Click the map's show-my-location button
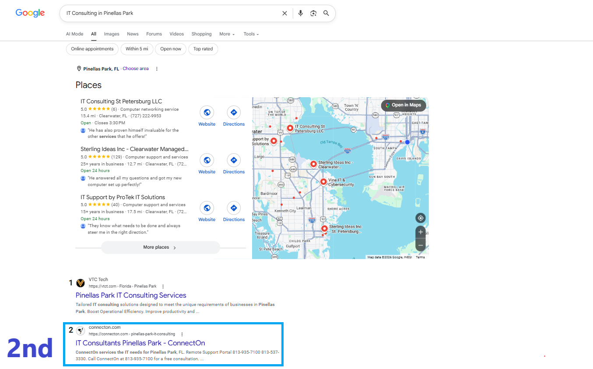Screen dimensions: 593x369 pos(421,218)
